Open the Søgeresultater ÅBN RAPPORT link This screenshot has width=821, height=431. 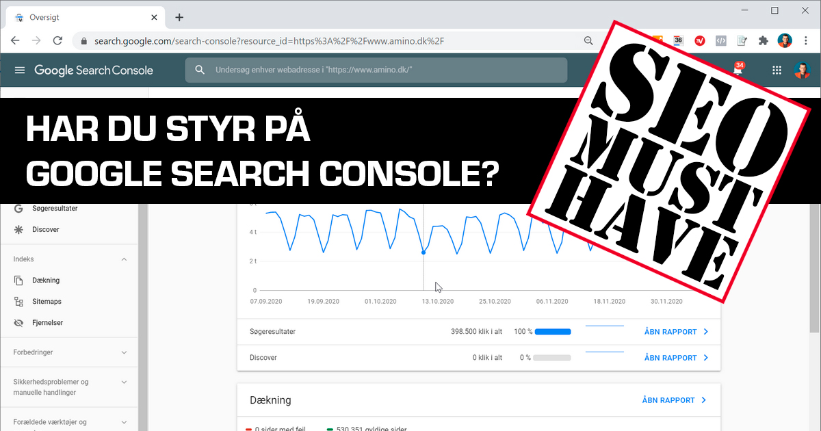click(676, 332)
